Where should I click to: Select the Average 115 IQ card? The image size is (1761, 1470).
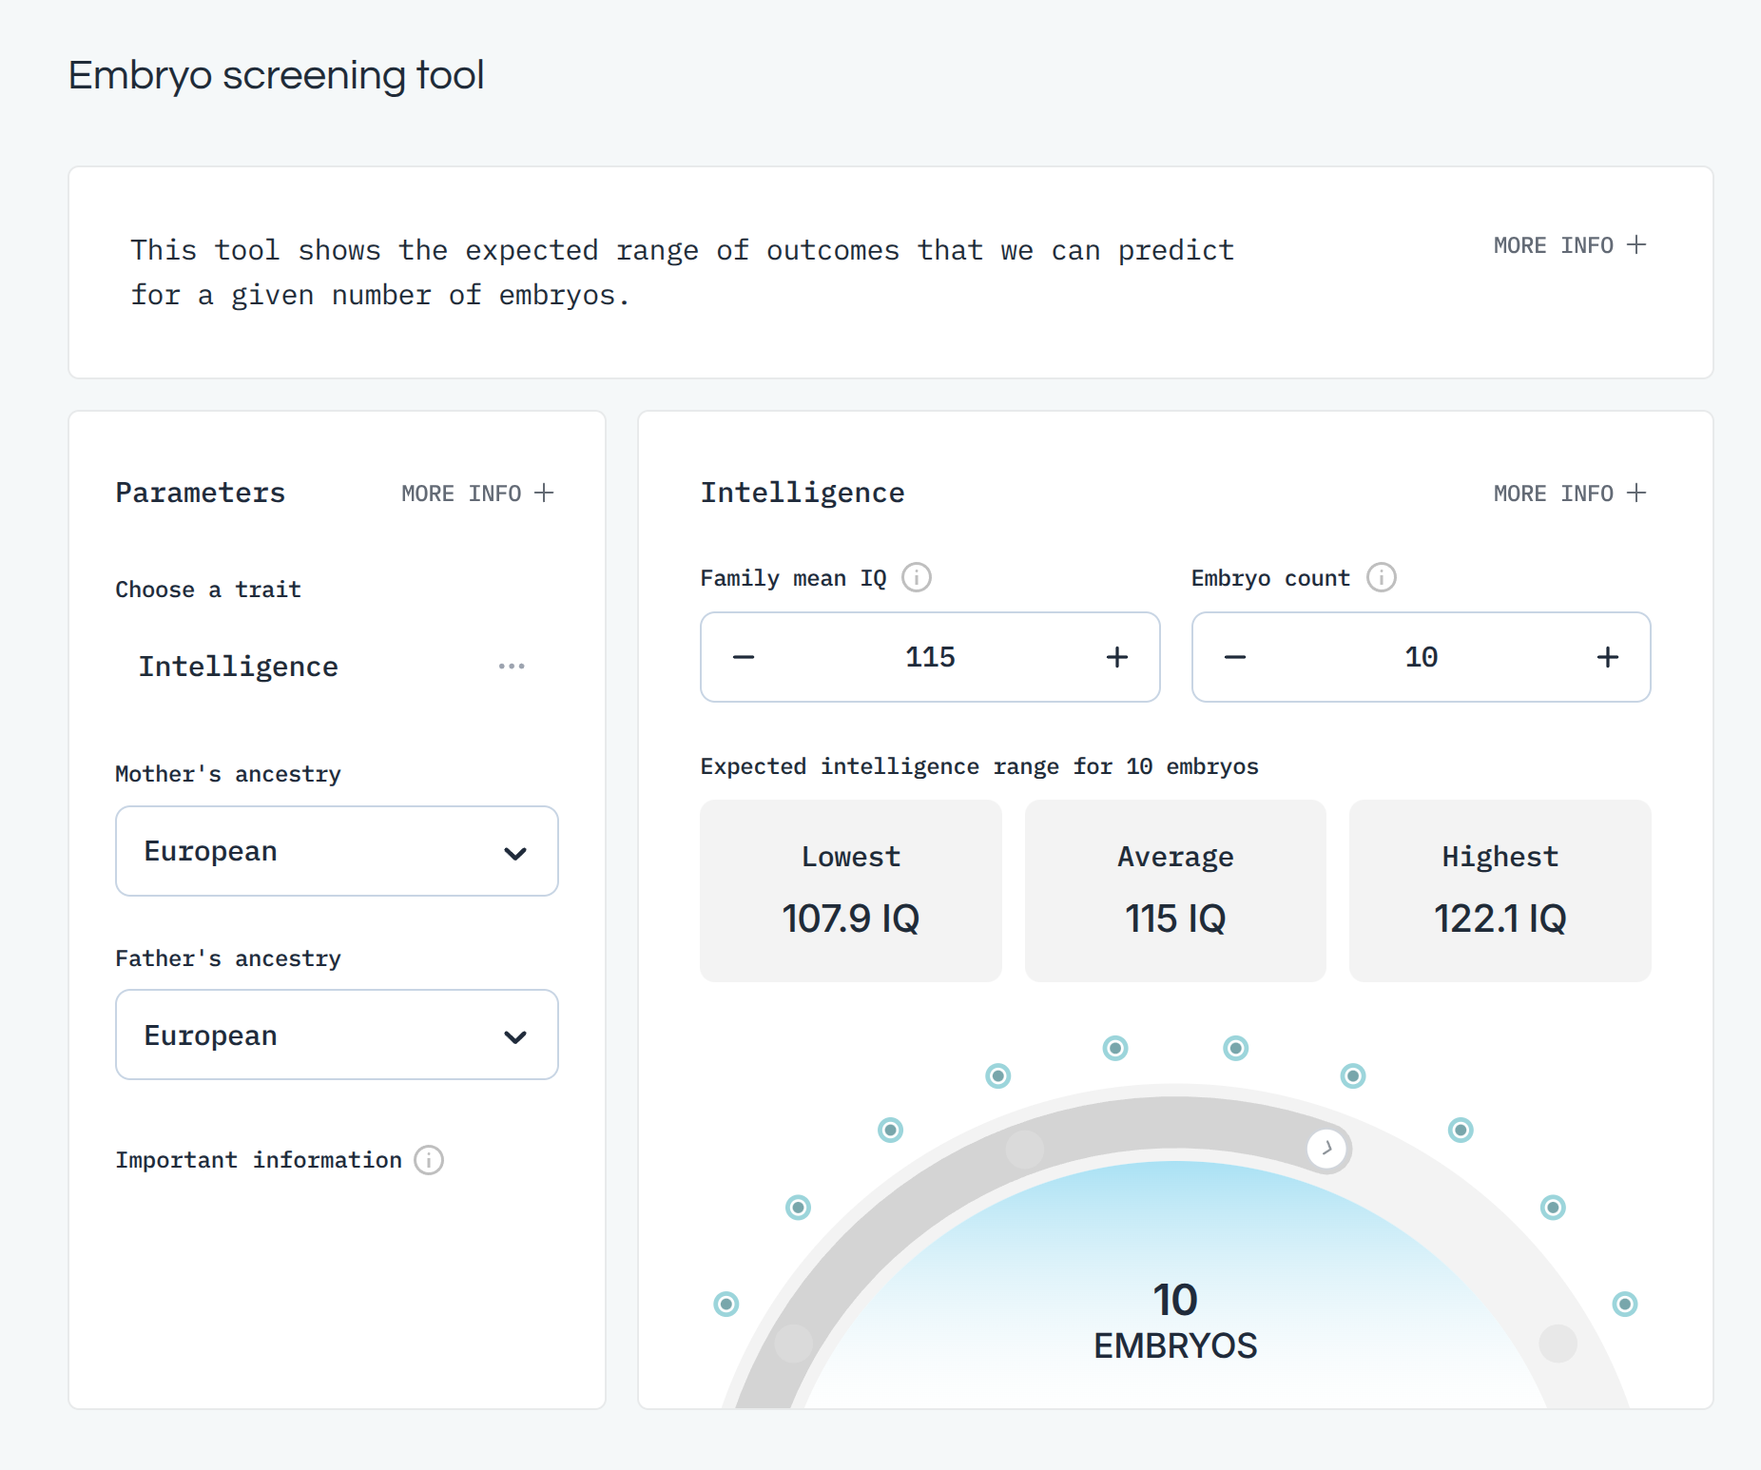(x=1175, y=891)
